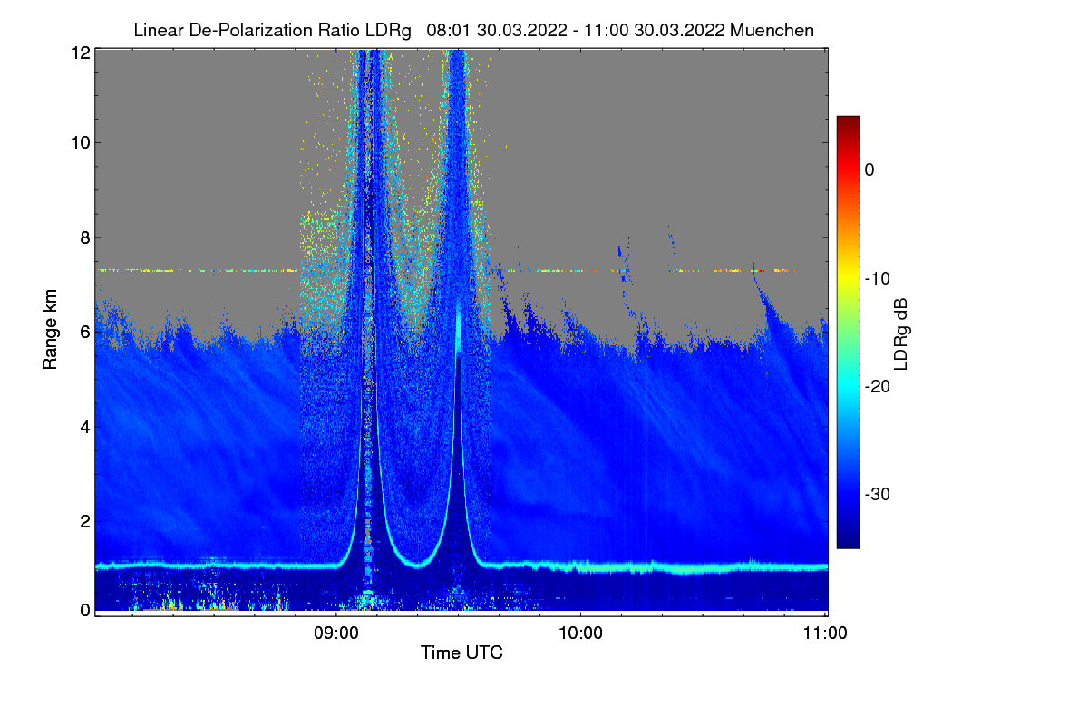Click the colorbar label '-10'
This screenshot has width=1088, height=725.
coord(877,278)
